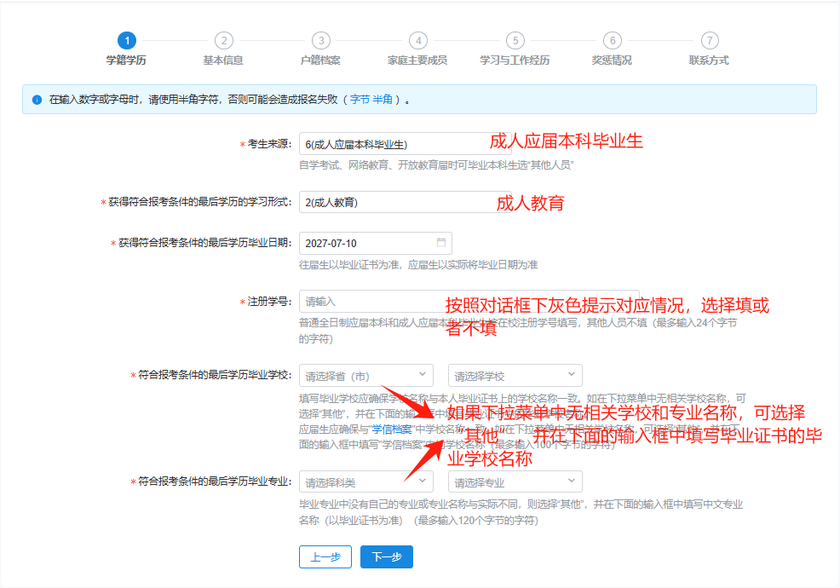
Task: Go to step 7 circle 联系方式
Action: (710, 40)
